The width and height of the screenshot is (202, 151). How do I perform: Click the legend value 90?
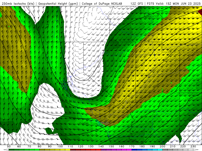pyautogui.click(x=50, y=146)
